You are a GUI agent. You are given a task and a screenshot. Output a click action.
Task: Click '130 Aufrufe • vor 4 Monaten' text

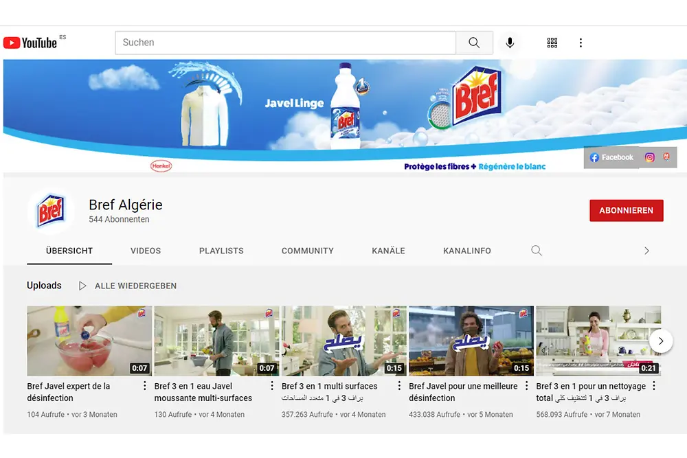[x=199, y=414]
